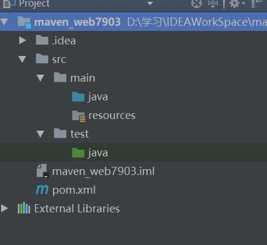Select the .idea folder icon
The width and height of the screenshot is (267, 245).
click(x=42, y=40)
